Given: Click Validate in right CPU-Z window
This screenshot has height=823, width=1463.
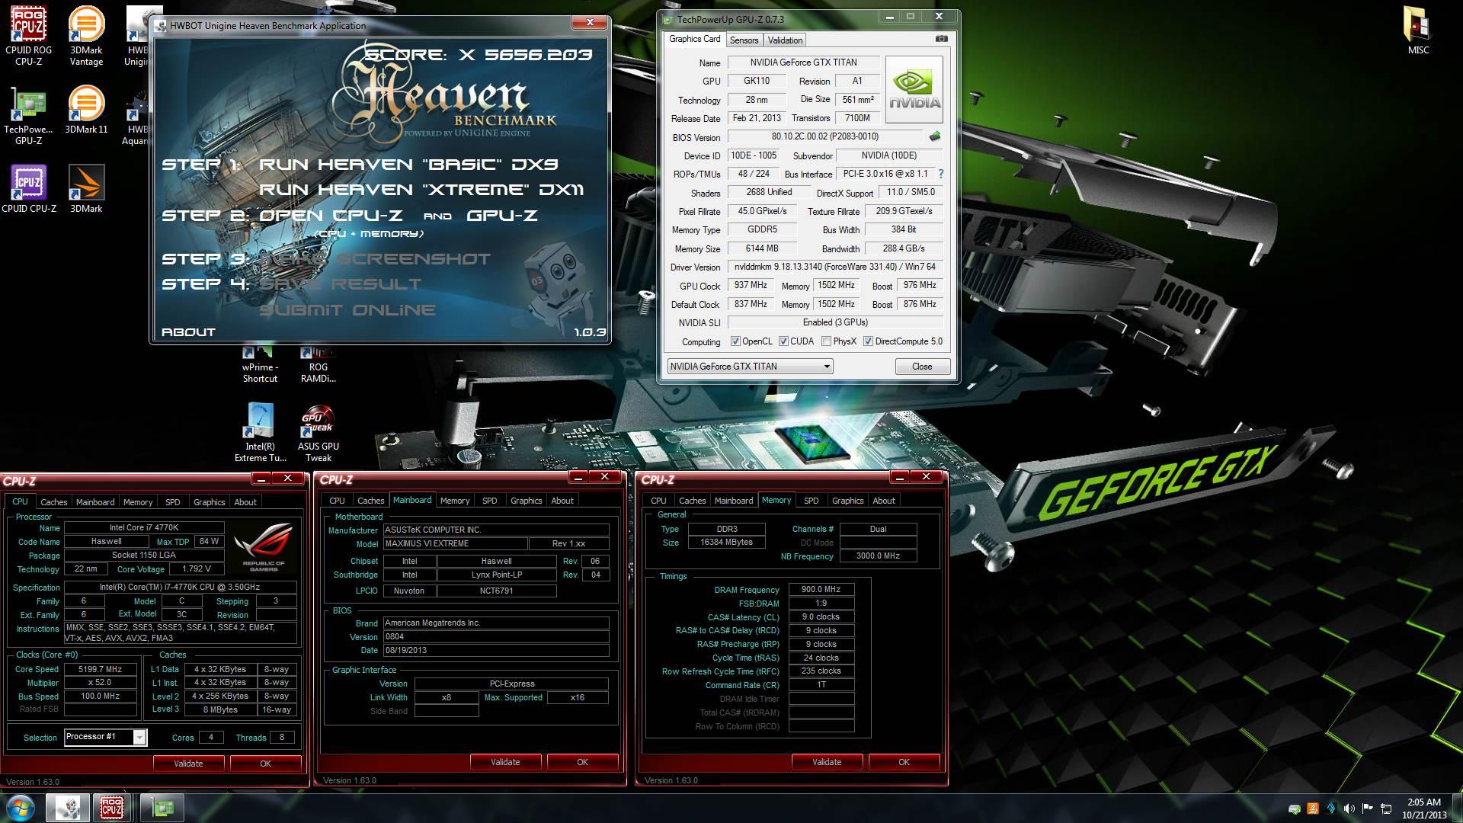Looking at the screenshot, I should (x=827, y=762).
